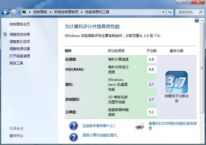Expand arrow after 所有控制面板项 breadcrumb
The width and height of the screenshot is (206, 145).
click(x=82, y=12)
